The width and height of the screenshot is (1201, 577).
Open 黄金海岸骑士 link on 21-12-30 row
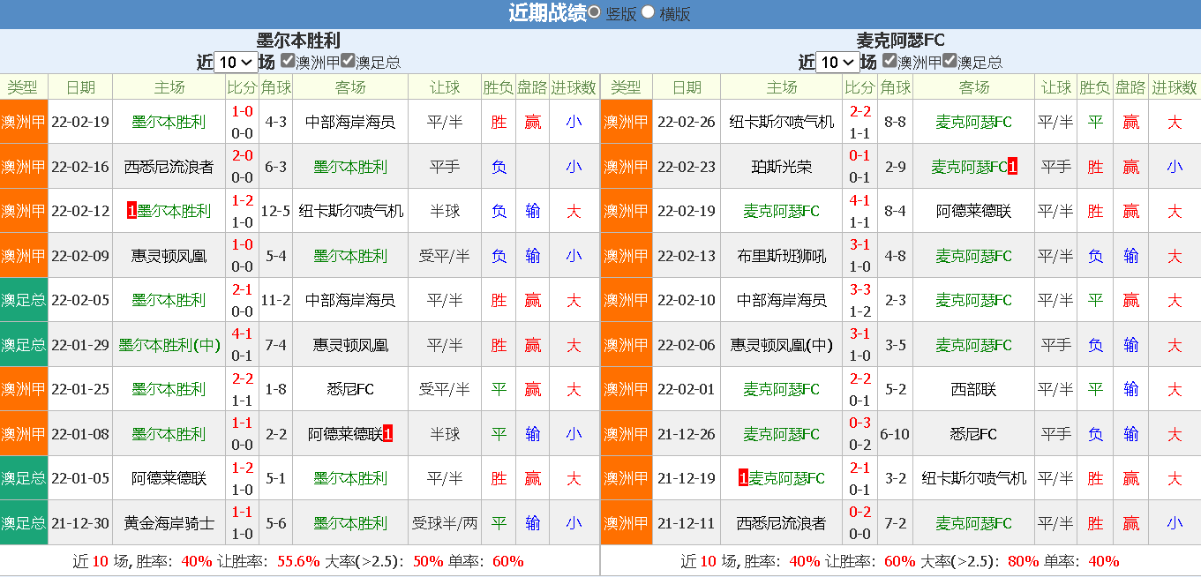coord(169,523)
